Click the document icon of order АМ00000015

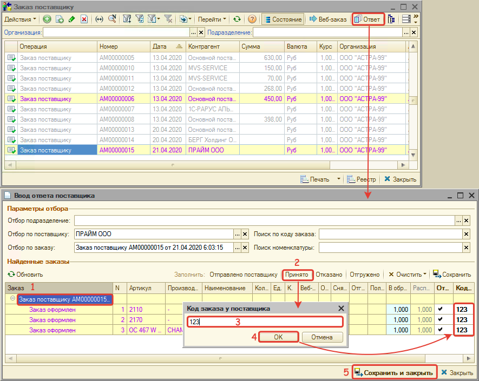(11, 150)
